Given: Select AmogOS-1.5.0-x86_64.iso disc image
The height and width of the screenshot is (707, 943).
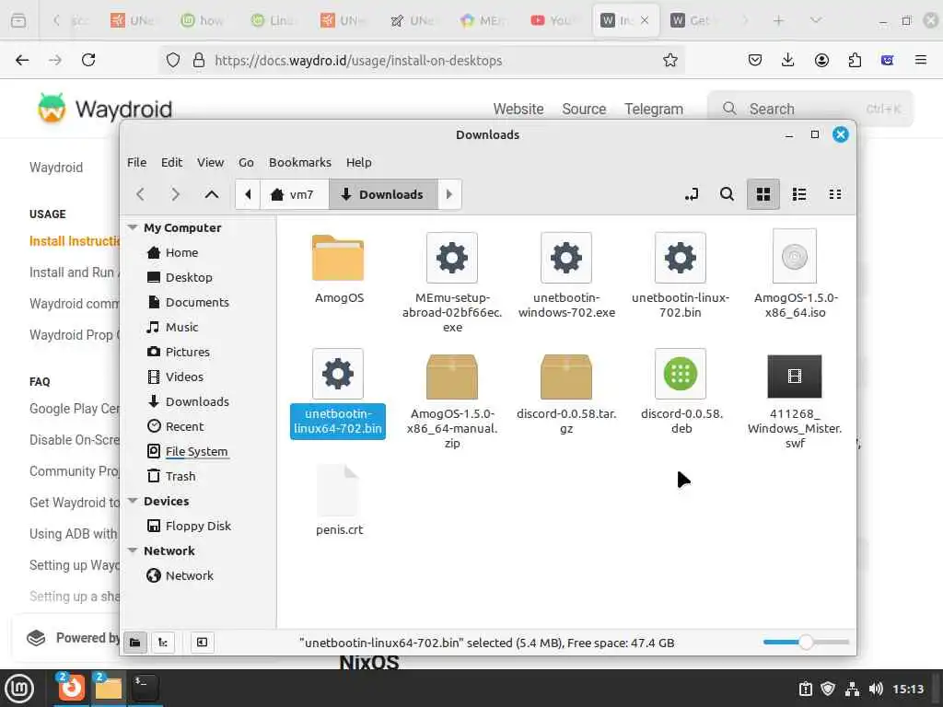Looking at the screenshot, I should click(795, 274).
